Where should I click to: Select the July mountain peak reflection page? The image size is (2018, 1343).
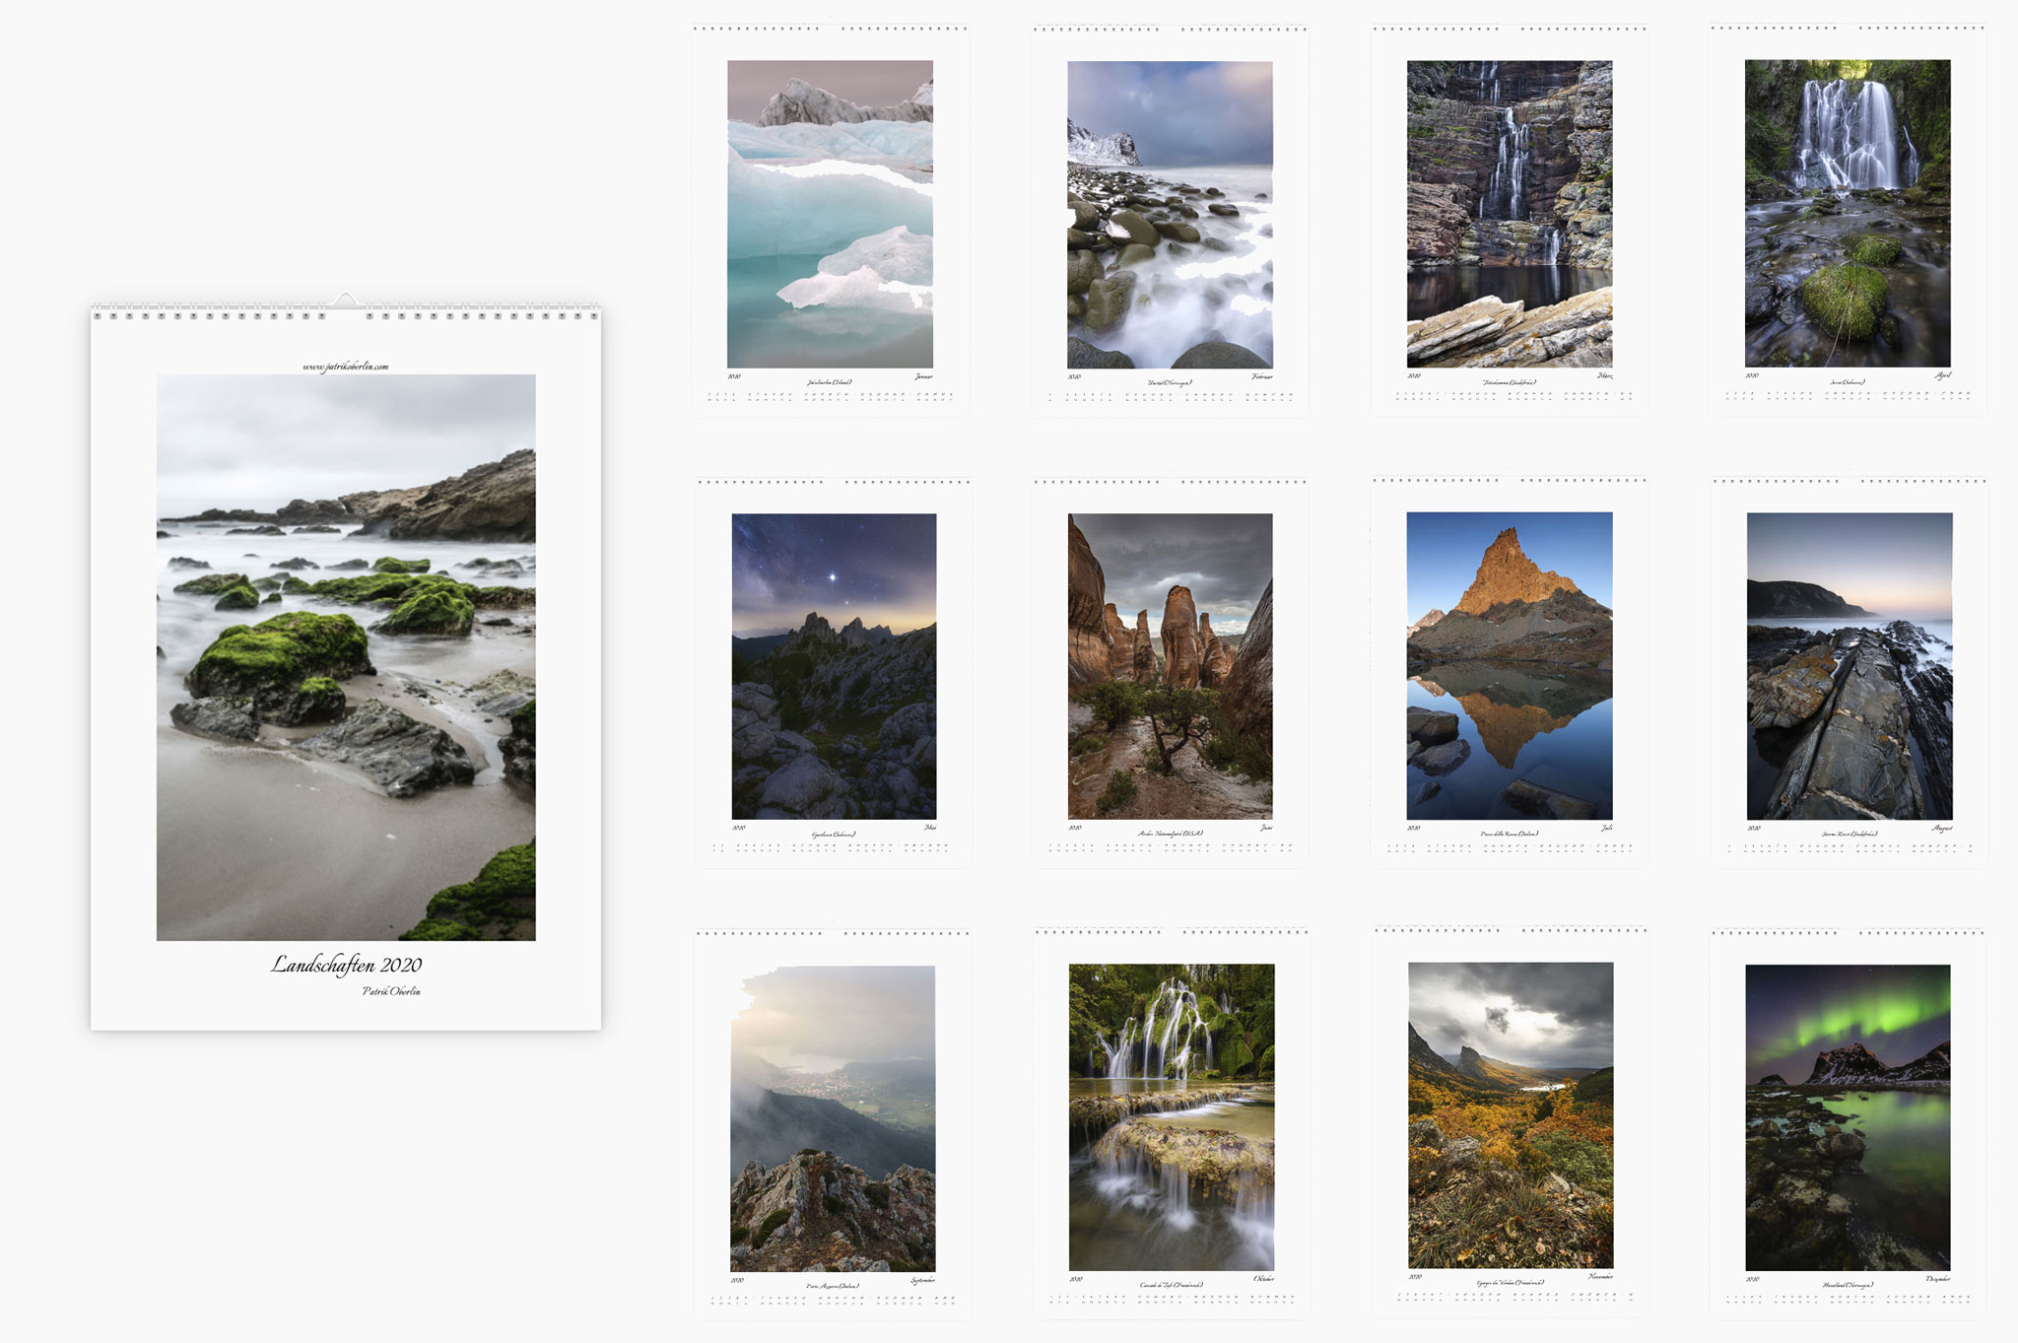click(1509, 666)
